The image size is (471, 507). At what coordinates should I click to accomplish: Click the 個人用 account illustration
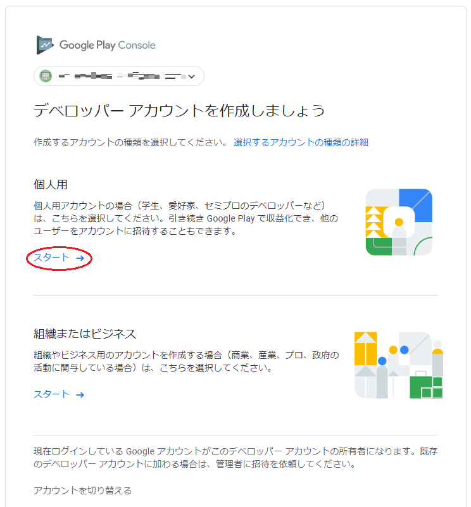tap(399, 222)
